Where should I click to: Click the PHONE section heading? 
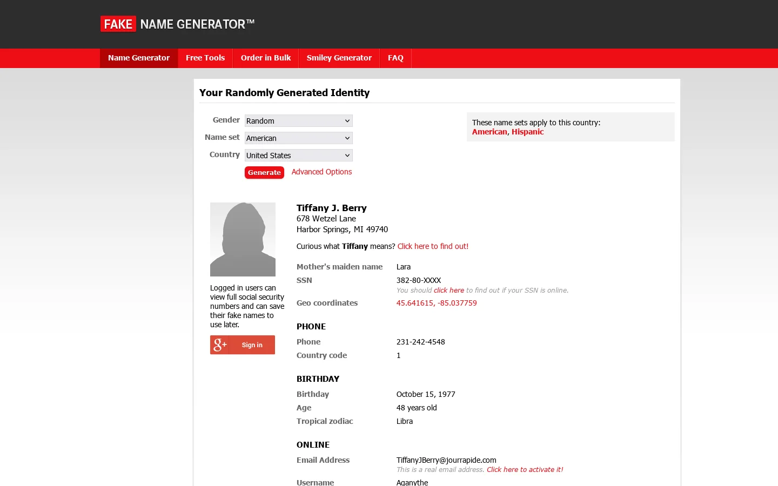coord(311,327)
